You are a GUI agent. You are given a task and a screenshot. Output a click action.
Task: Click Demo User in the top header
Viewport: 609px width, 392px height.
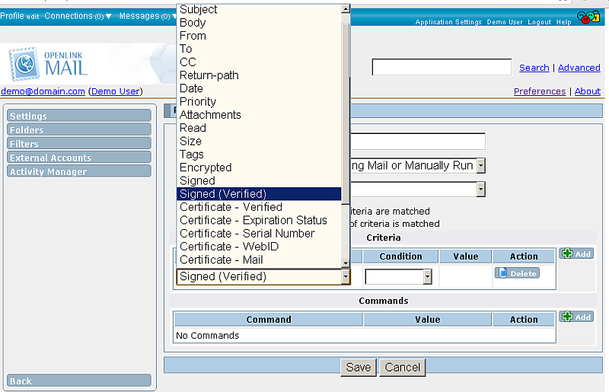505,22
